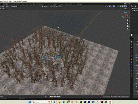Jump to the end frame
Screen dimensions: 138x104
point(60,96)
